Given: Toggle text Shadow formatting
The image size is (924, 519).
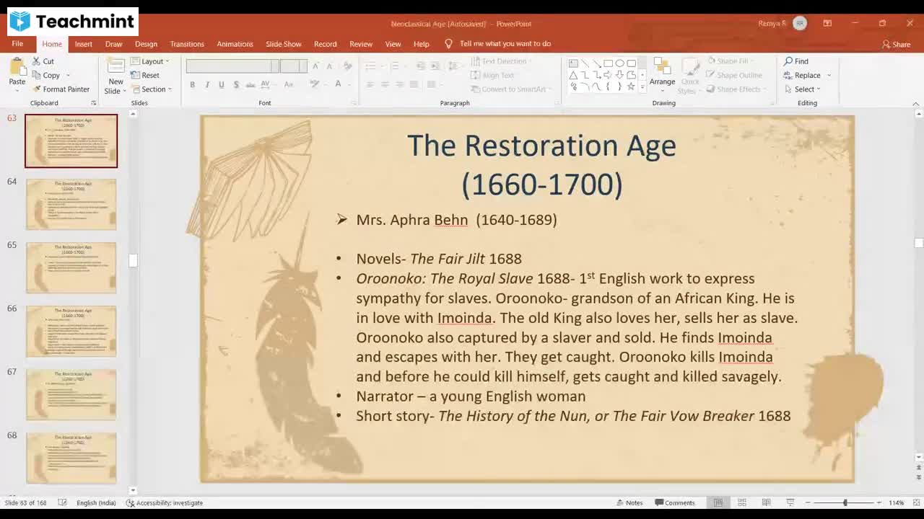Looking at the screenshot, I should click(x=236, y=84).
